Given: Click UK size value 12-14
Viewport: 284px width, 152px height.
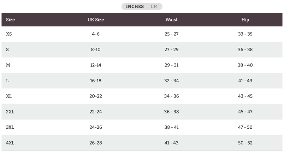Looking at the screenshot, I should pyautogui.click(x=96, y=65).
